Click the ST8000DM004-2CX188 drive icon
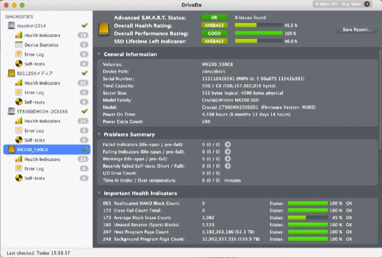Image resolution: width=382 pixels, height=258 pixels. [11, 111]
